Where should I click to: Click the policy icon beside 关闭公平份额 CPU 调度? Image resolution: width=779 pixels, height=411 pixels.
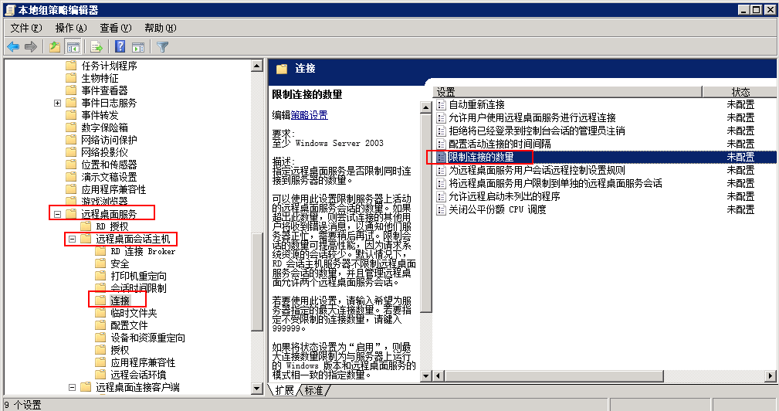click(441, 209)
